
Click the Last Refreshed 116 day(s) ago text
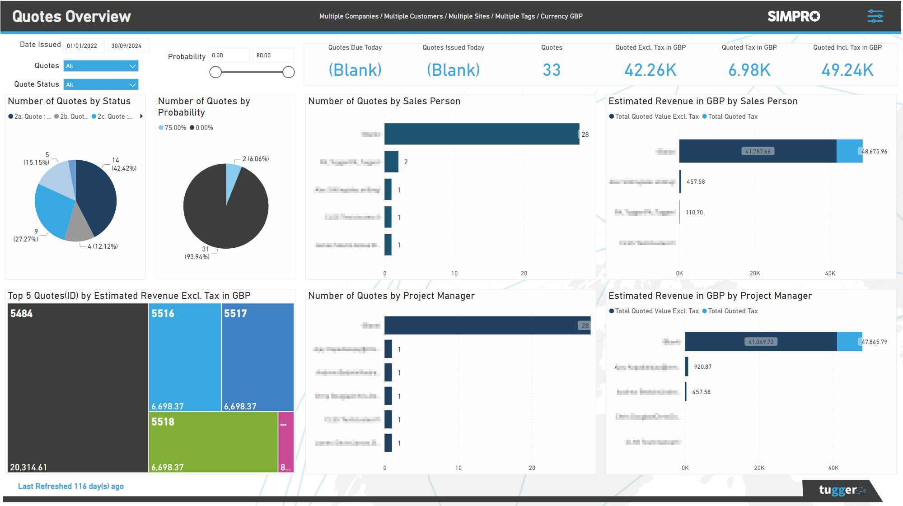click(71, 486)
